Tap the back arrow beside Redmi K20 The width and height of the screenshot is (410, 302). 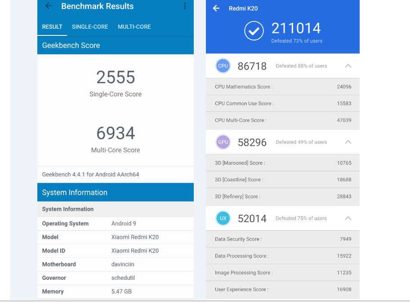click(x=216, y=9)
